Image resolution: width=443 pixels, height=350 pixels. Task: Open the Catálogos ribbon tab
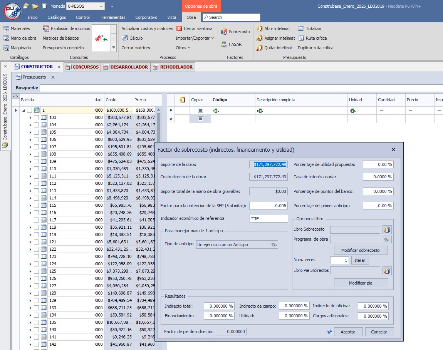[x=57, y=17]
